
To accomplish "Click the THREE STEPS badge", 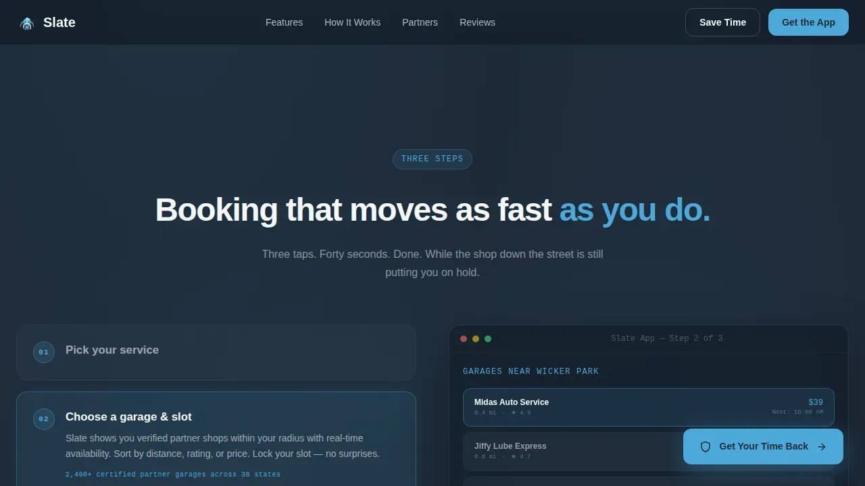I will click(x=432, y=159).
